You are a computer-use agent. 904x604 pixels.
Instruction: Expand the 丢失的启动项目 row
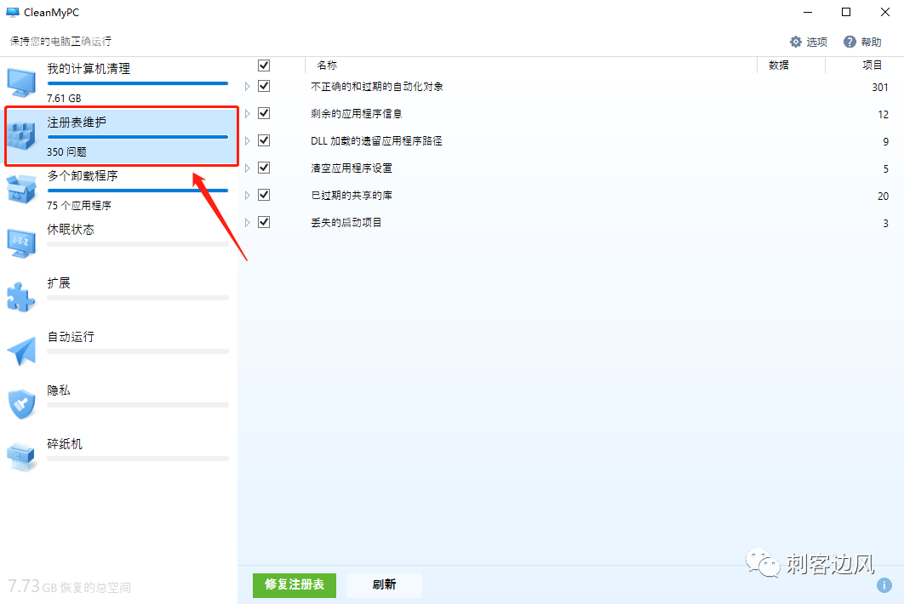[x=248, y=223]
